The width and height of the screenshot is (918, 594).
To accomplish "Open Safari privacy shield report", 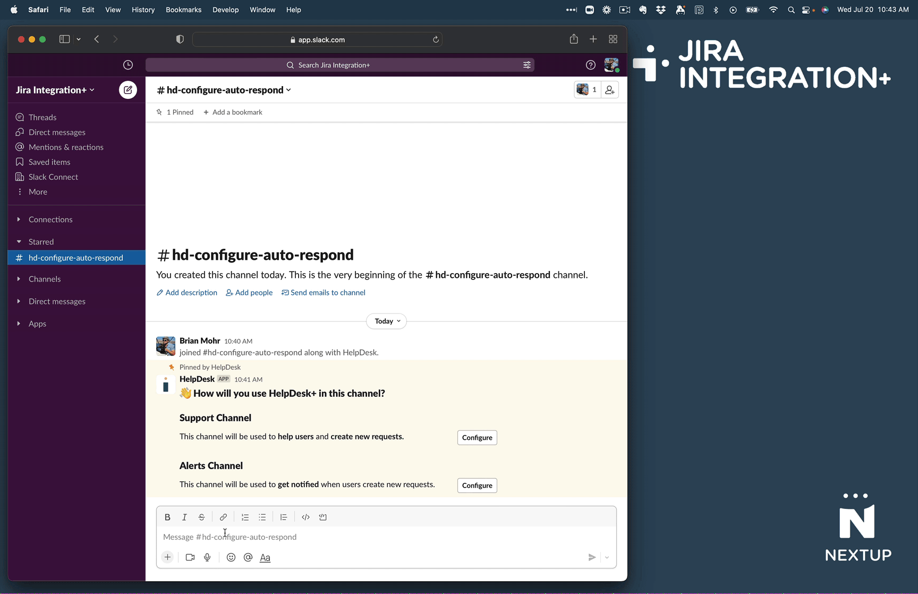I will click(180, 39).
